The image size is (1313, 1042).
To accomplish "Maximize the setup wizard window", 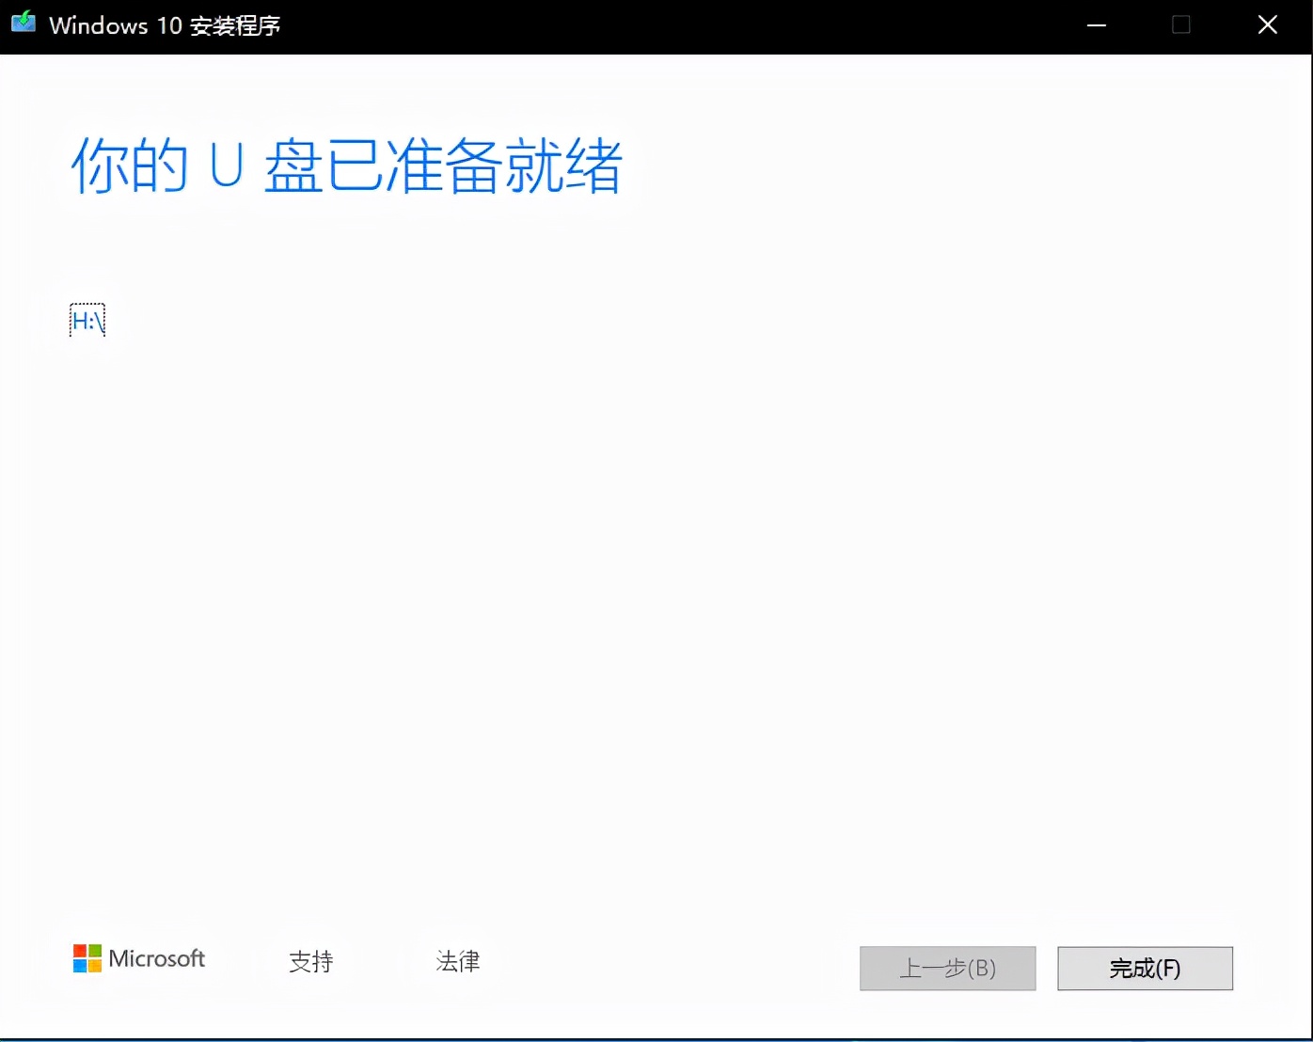I will (1181, 26).
